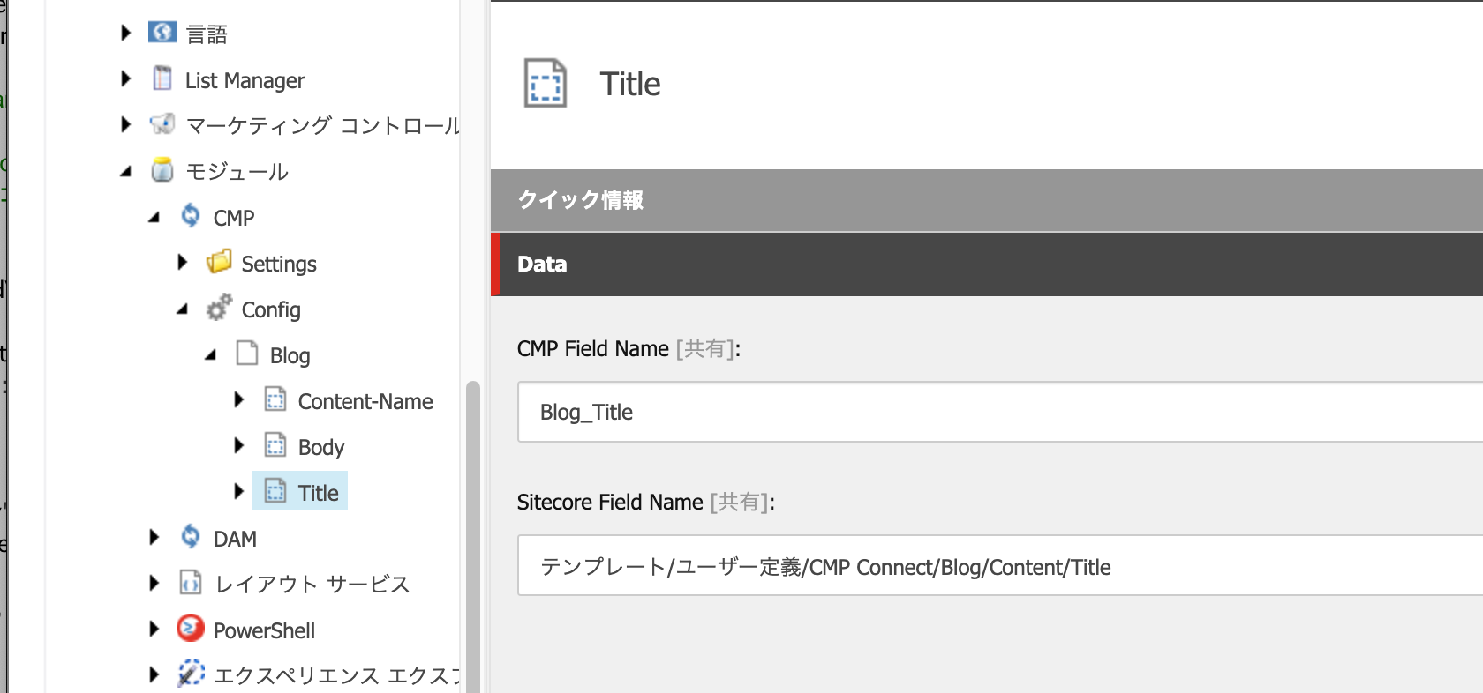Viewport: 1483px width, 693px height.
Task: Select the CMP tree item
Action: tap(234, 218)
